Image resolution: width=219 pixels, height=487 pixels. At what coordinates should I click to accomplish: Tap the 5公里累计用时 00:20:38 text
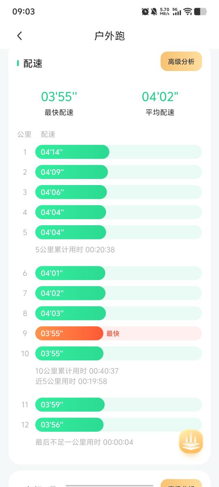coord(75,250)
